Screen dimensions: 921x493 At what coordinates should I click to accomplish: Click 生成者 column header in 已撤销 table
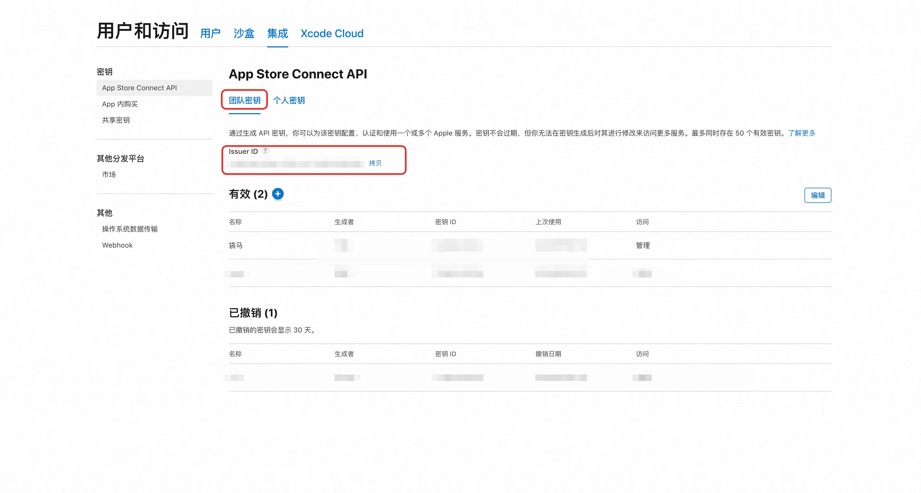click(344, 354)
